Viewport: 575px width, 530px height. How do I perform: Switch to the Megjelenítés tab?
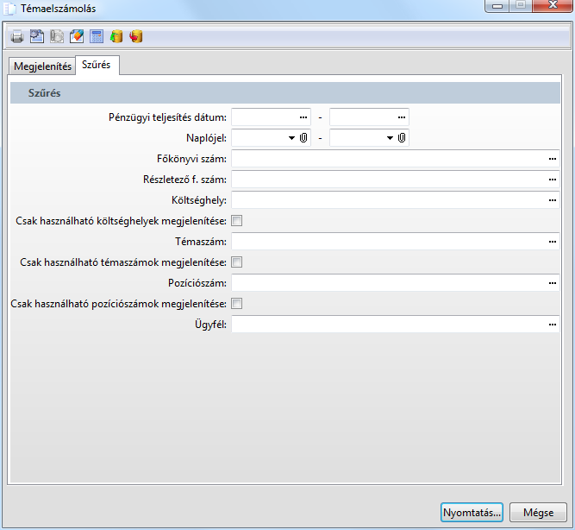click(42, 66)
